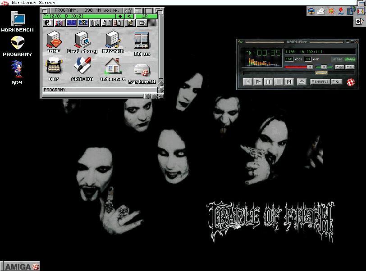Click the green balance slider handle
The image size is (366, 271).
click(x=324, y=67)
